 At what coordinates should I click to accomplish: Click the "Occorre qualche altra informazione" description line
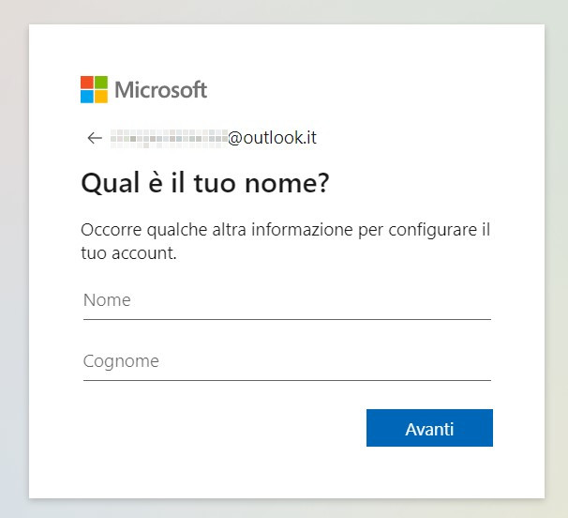point(286,230)
